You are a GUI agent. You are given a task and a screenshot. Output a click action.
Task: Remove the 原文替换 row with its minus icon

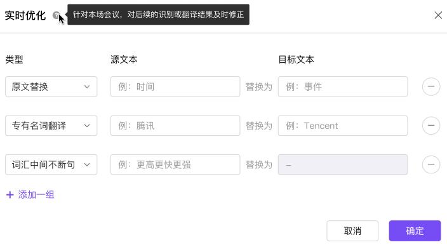click(x=431, y=86)
